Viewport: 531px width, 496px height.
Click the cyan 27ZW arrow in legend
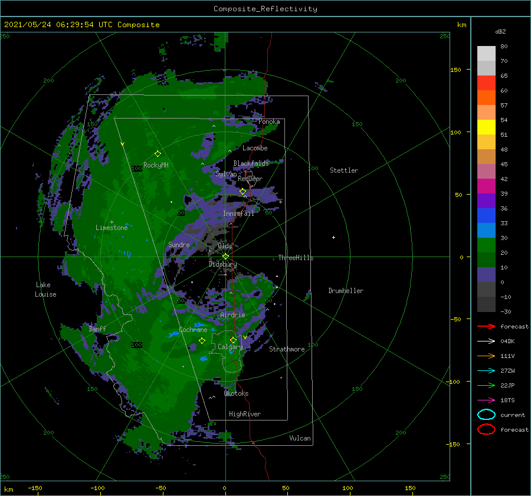coord(486,371)
